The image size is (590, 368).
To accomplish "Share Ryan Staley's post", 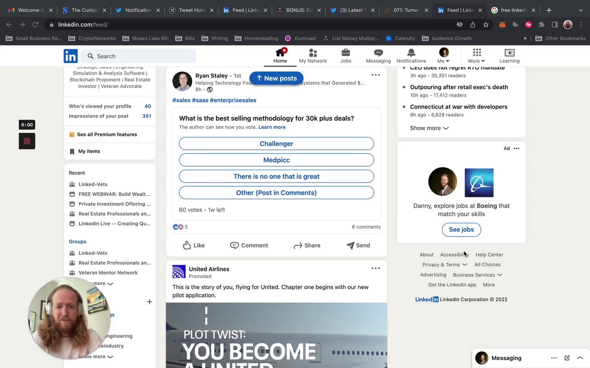I will 307,245.
